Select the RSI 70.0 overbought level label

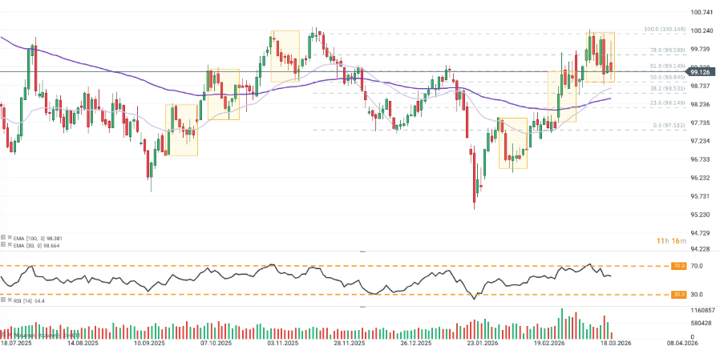coord(678,266)
